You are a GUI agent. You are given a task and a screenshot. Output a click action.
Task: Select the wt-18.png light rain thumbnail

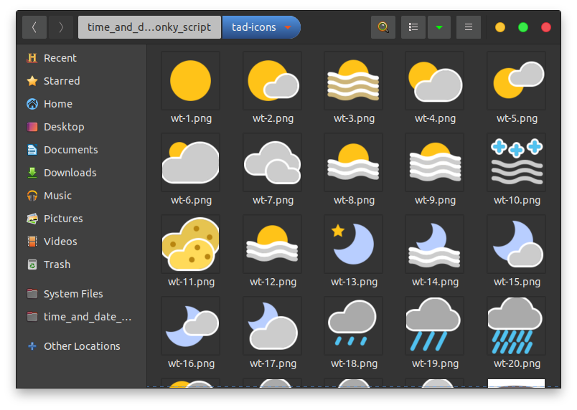point(353,326)
